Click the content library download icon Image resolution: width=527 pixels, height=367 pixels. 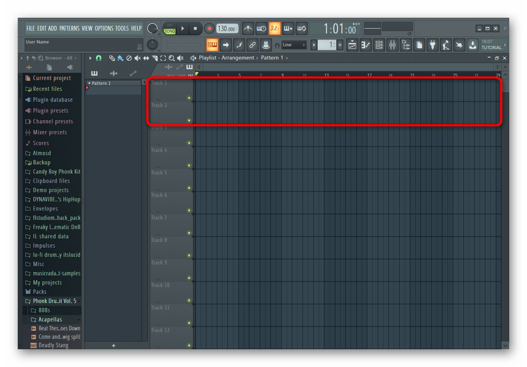pyautogui.click(x=473, y=45)
